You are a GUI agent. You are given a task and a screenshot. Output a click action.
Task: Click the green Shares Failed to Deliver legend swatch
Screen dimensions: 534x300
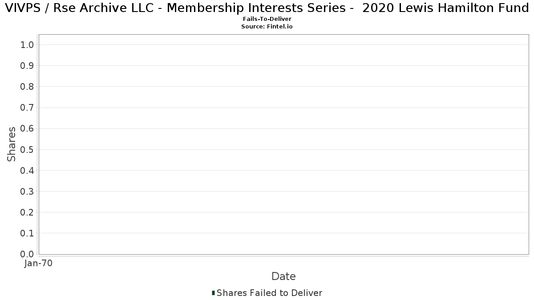[214, 293]
